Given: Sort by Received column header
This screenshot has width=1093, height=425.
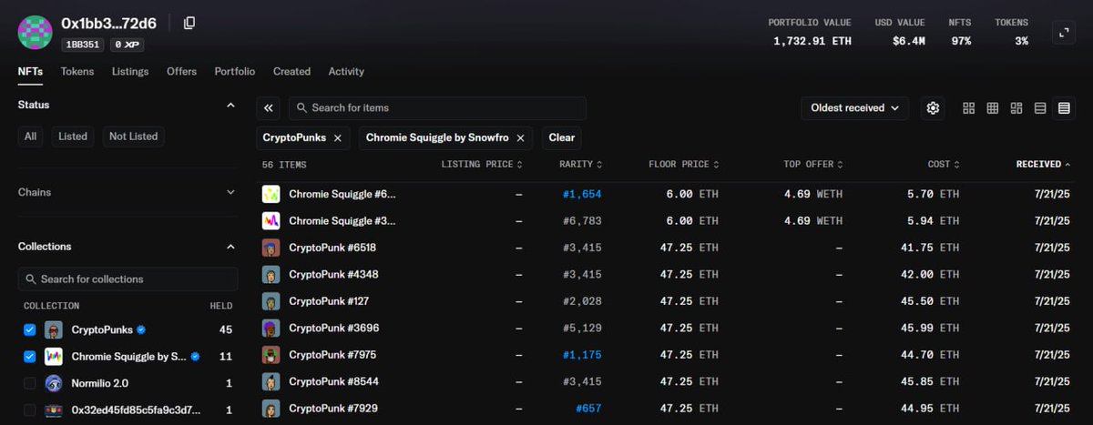Looking at the screenshot, I should (x=1044, y=165).
